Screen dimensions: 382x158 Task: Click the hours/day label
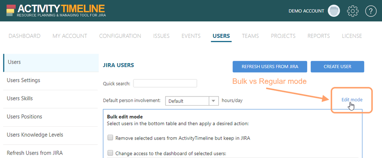(232, 101)
